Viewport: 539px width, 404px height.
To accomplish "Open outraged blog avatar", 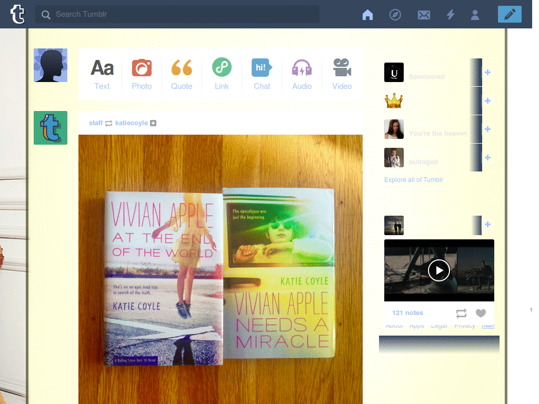I will (x=394, y=158).
